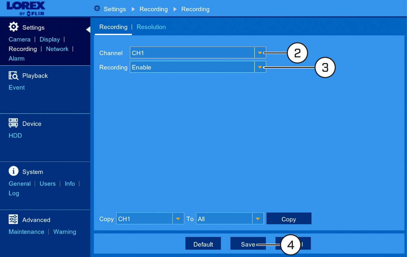Click the Playback film search icon
The image size is (407, 257).
tap(14, 76)
